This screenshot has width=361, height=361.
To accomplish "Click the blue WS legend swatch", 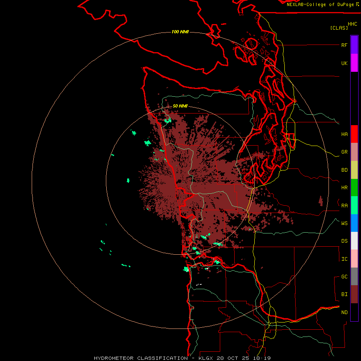I will tap(354, 223).
